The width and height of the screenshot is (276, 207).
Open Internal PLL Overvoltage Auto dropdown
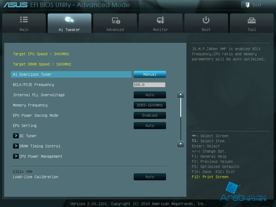tap(150, 95)
